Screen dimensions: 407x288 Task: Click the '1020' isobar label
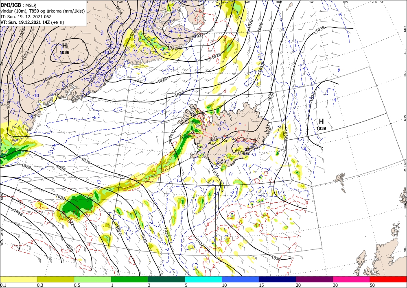point(70,248)
